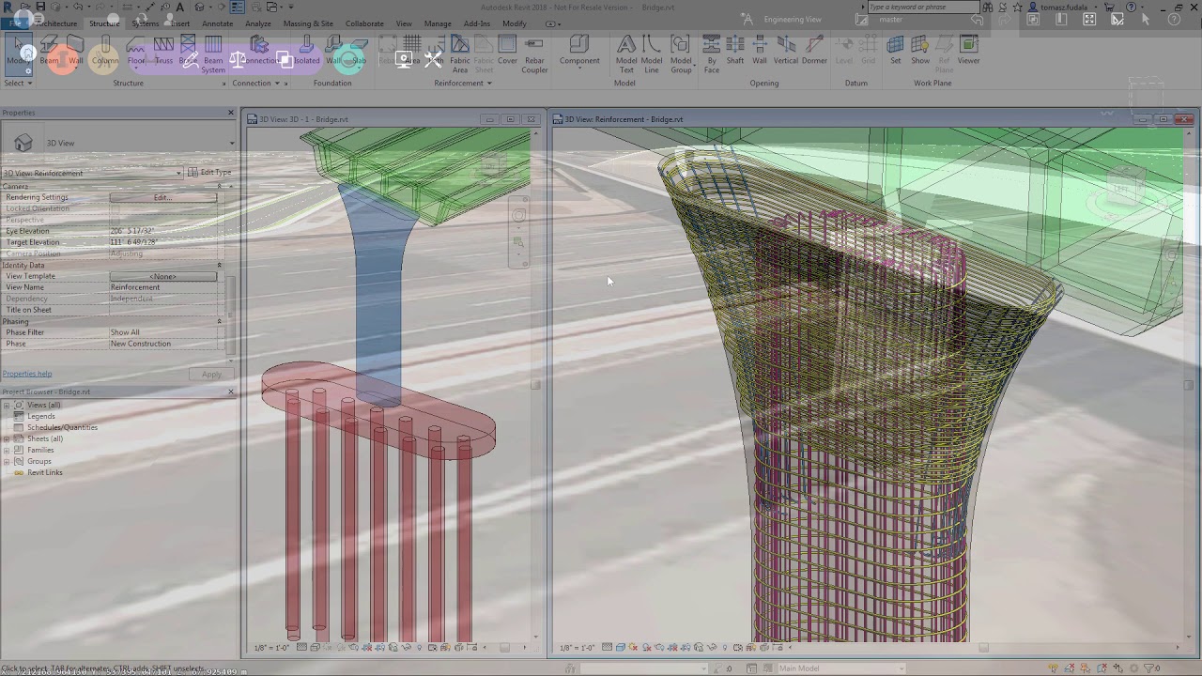The image size is (1202, 676).
Task: Choose the Model Line tool
Action: (652, 54)
